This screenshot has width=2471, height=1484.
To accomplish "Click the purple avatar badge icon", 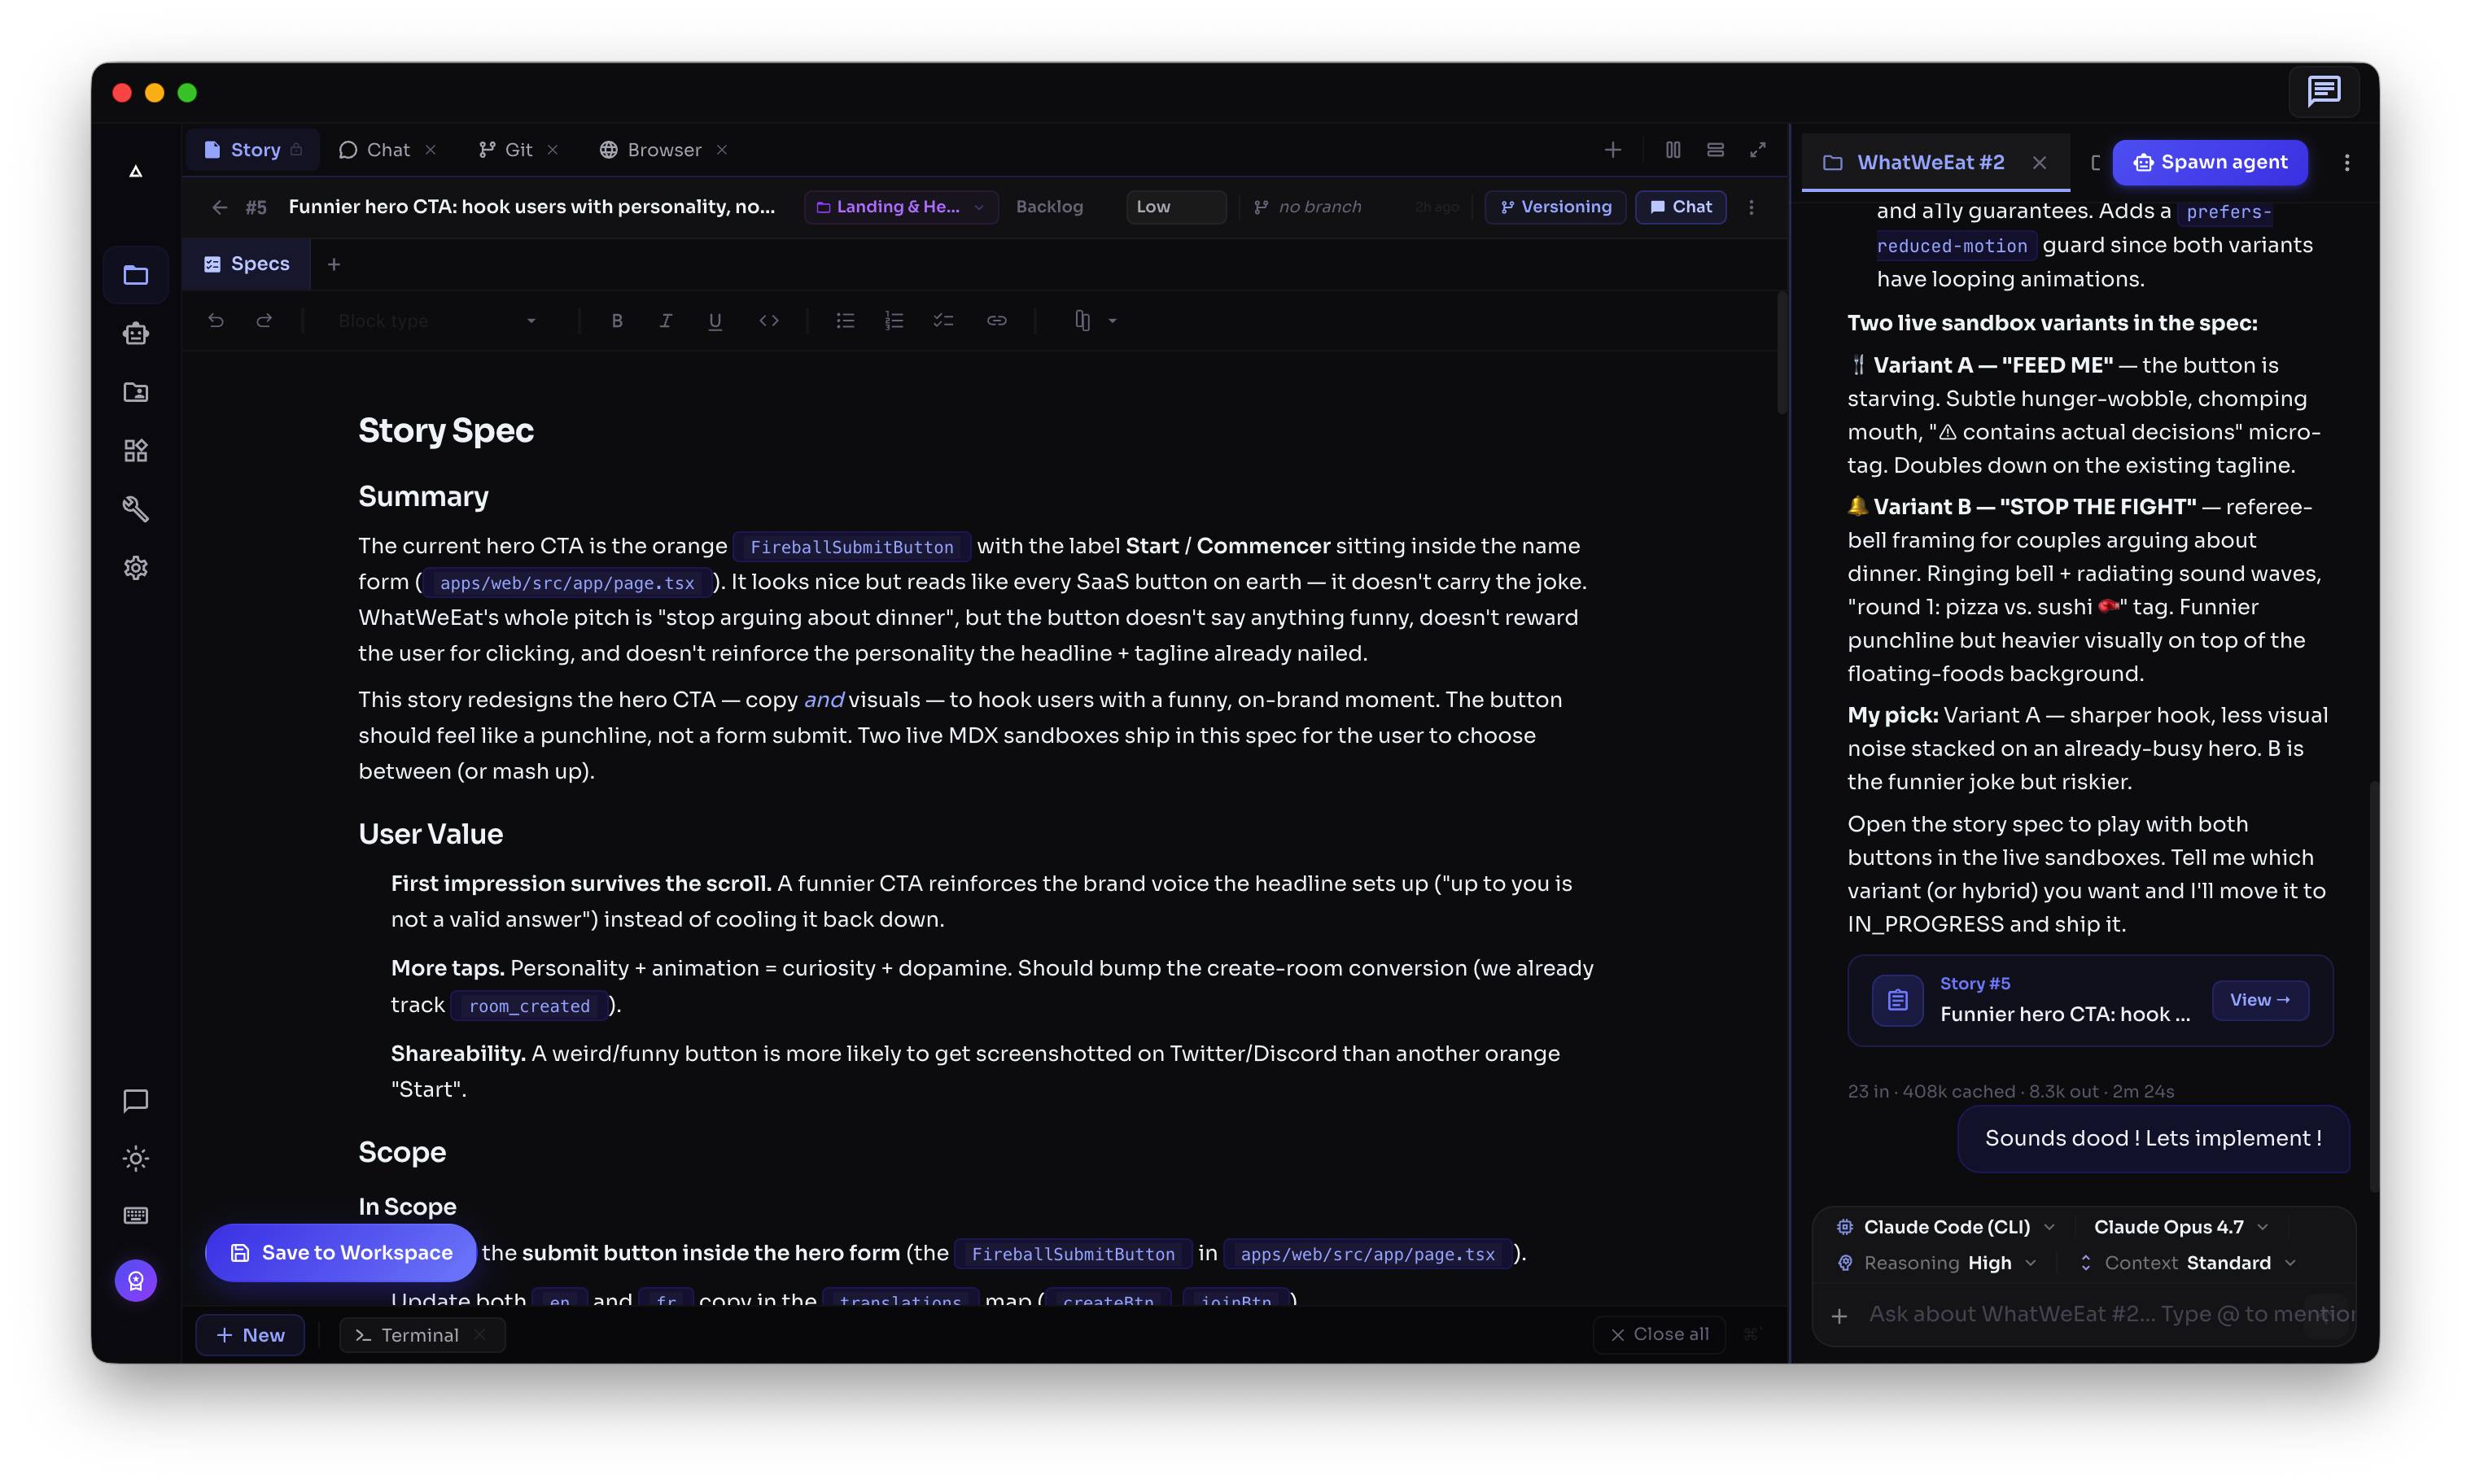I will pos(136,1281).
